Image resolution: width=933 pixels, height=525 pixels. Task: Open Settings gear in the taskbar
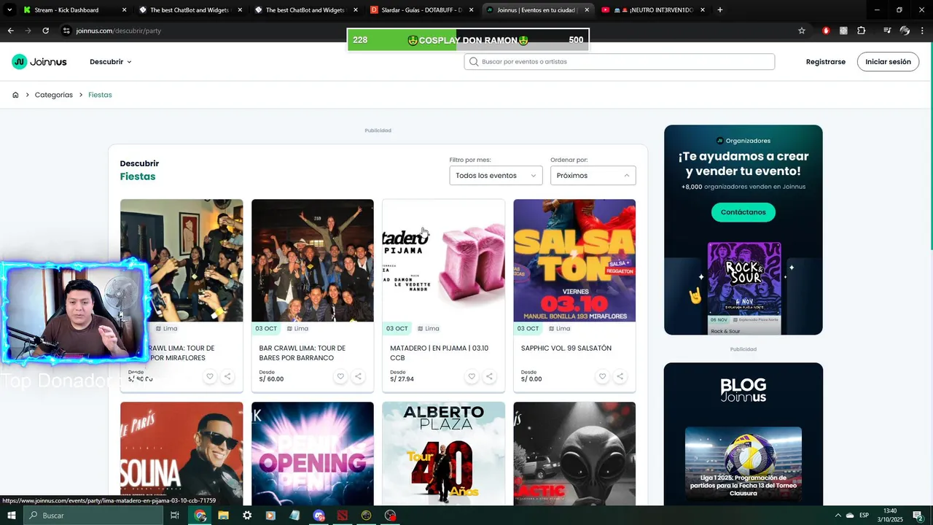click(x=247, y=516)
